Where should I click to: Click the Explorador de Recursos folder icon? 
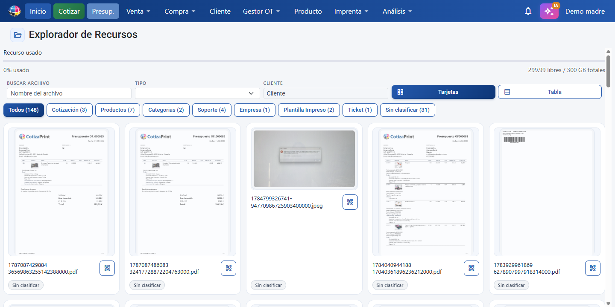point(18,35)
